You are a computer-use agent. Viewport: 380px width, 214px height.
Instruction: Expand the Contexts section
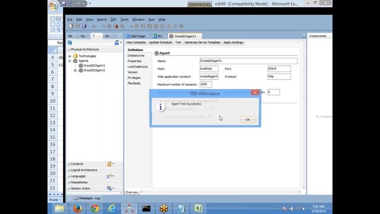[x=69, y=164]
